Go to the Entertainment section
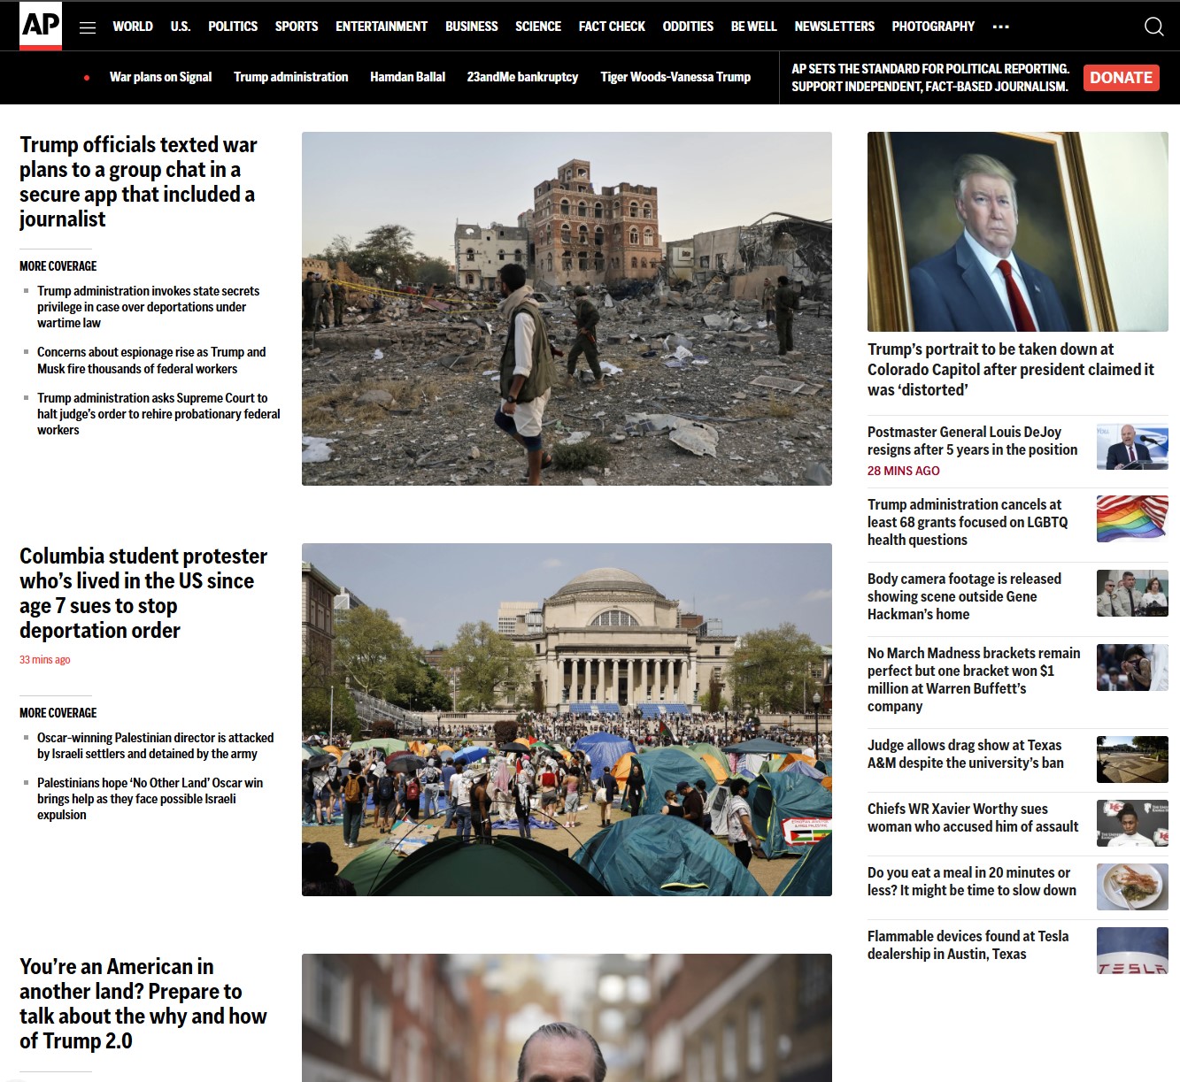The width and height of the screenshot is (1180, 1082). click(382, 27)
